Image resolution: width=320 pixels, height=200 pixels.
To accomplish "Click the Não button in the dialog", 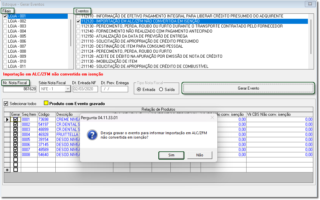I will click(200, 155).
